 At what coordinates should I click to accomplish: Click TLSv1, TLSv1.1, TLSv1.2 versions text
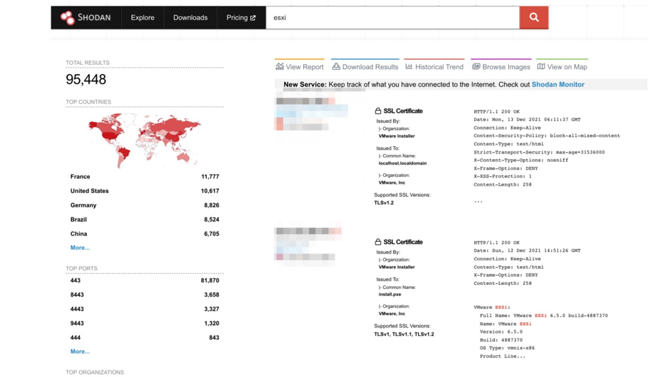(404, 334)
